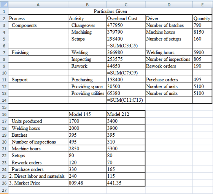Click the 'Model 212' column heading cell
Viewport: 213px width, 194px height.
tap(126, 114)
